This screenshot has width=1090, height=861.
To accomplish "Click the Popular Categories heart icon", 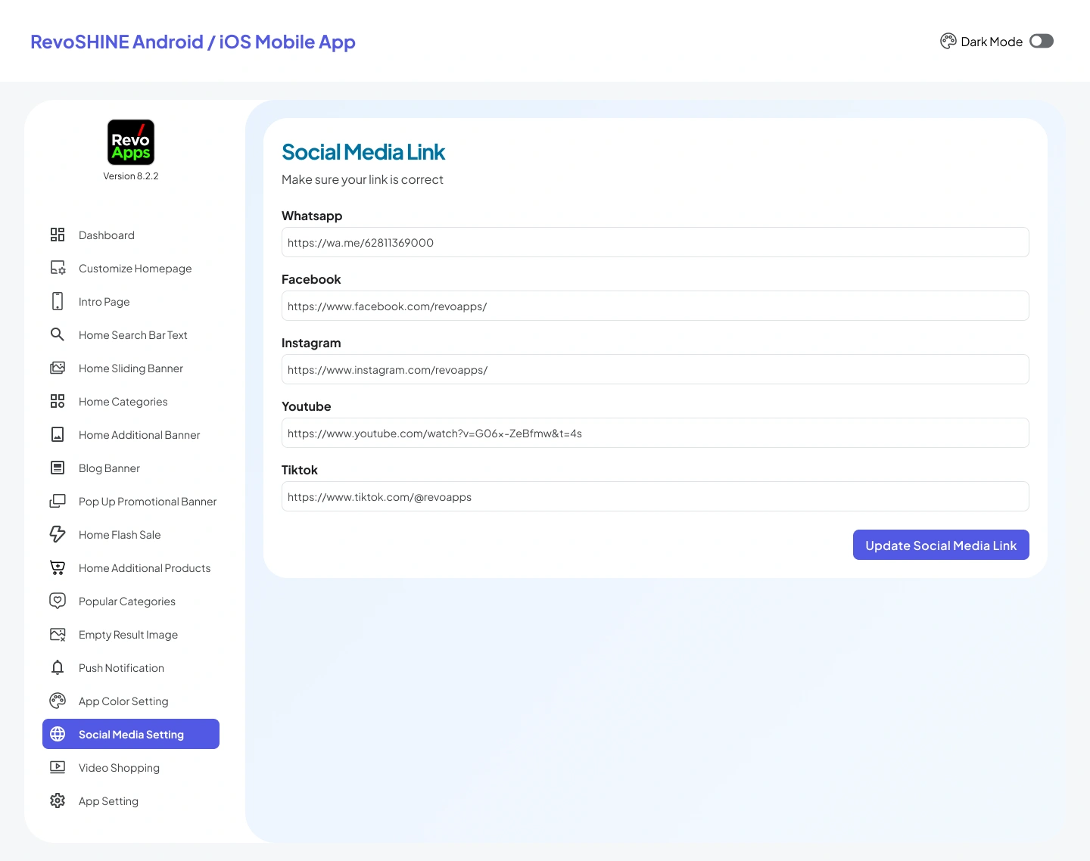I will [x=58, y=601].
